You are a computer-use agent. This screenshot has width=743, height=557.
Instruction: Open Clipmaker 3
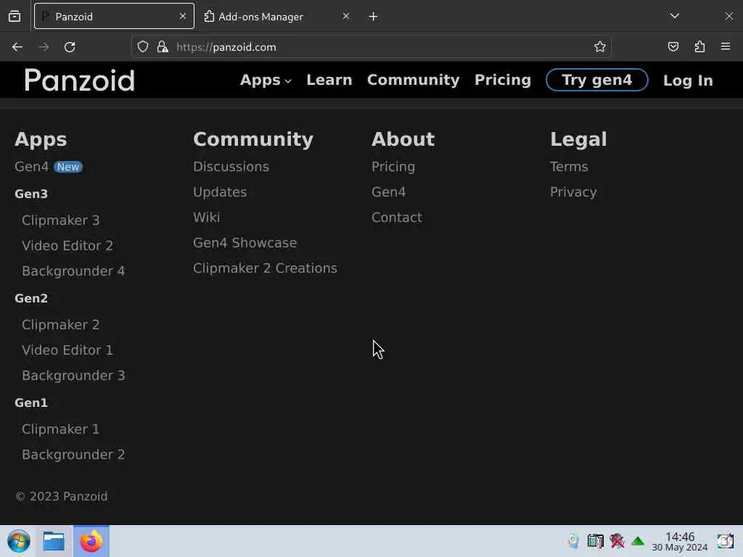pos(61,220)
